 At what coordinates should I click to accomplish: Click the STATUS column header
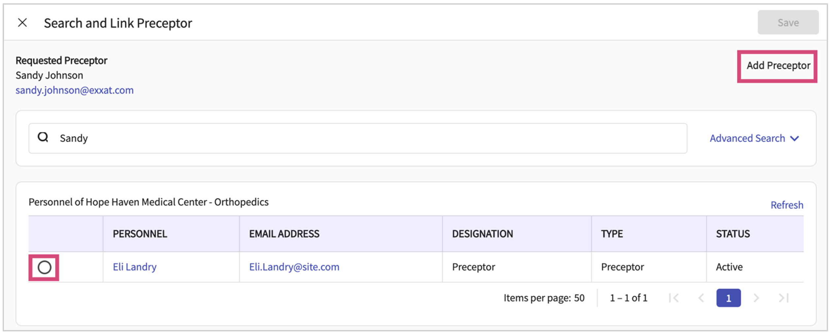pyautogui.click(x=733, y=234)
